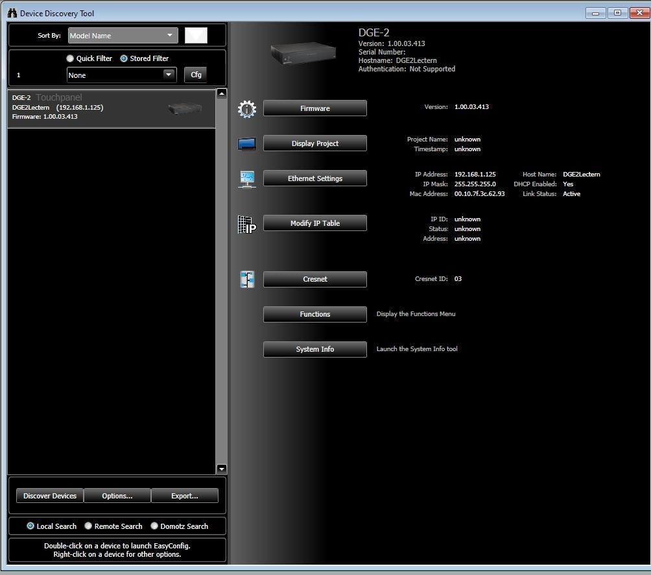Click device list scroll down arrow
Viewport: 651px width, 575px height.
click(222, 469)
